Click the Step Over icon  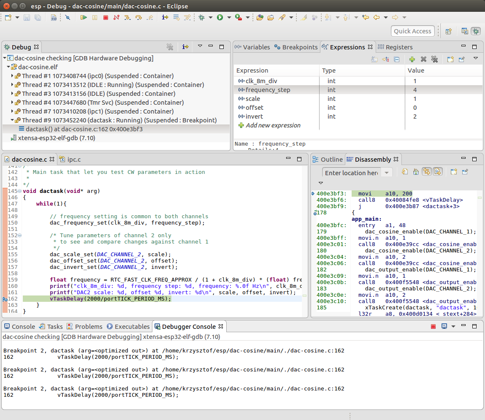138,17
